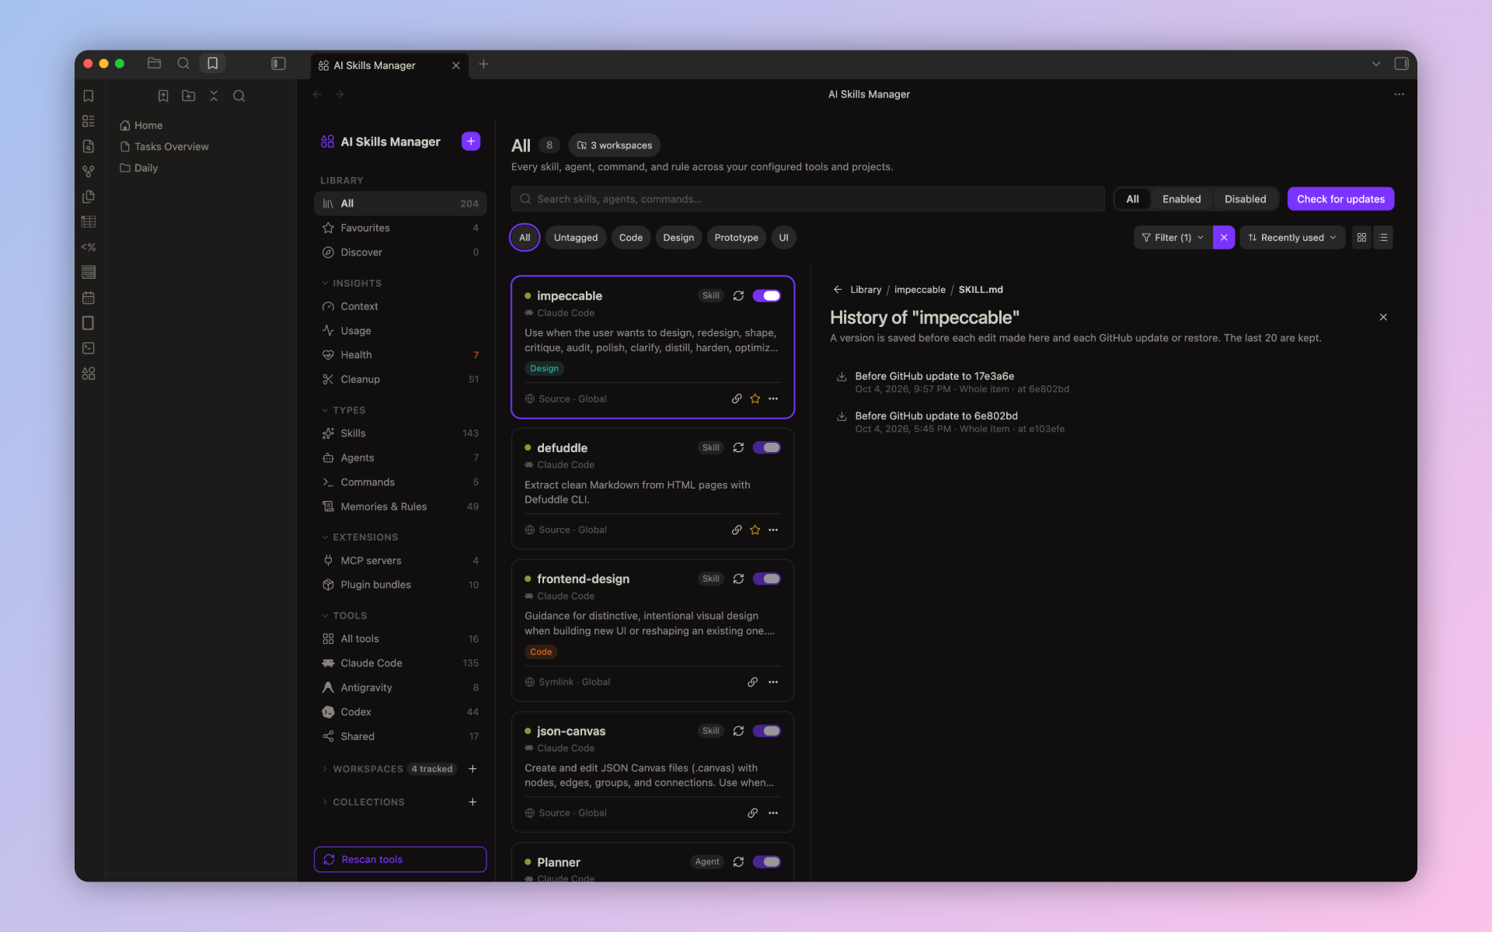Click the Library breadcrumb link
This screenshot has height=932, width=1492.
click(x=866, y=290)
